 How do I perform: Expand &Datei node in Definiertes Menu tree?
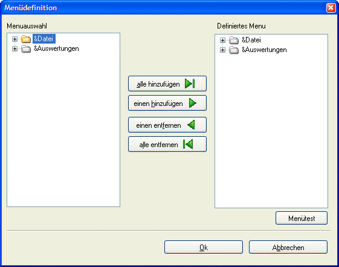pyautogui.click(x=222, y=40)
